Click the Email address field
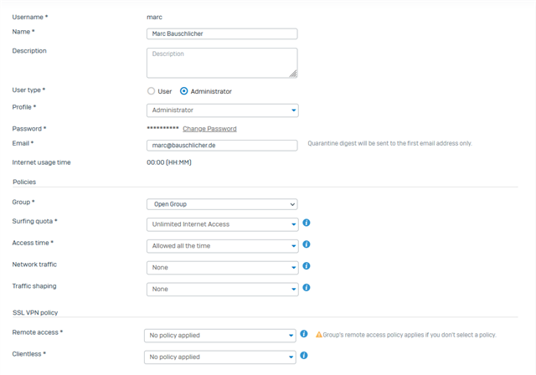This screenshot has width=536, height=375. coord(222,146)
